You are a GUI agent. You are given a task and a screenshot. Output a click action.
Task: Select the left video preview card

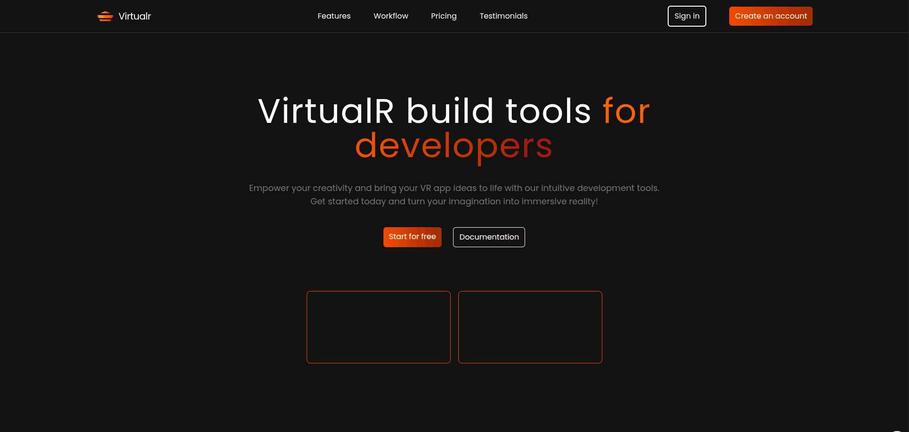[x=378, y=327]
